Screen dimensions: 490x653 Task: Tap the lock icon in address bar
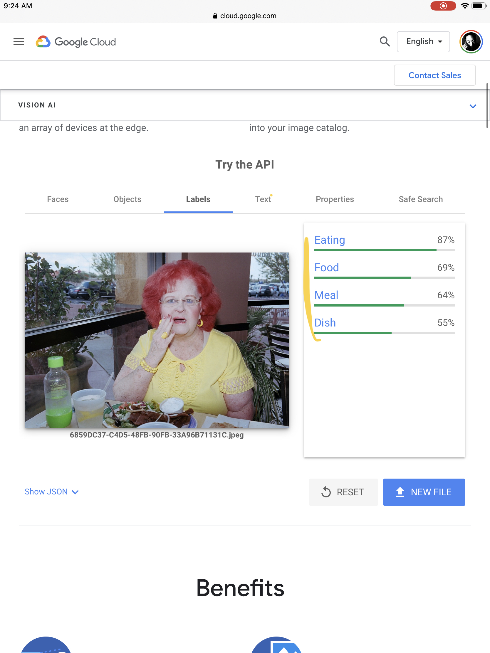coord(215,16)
